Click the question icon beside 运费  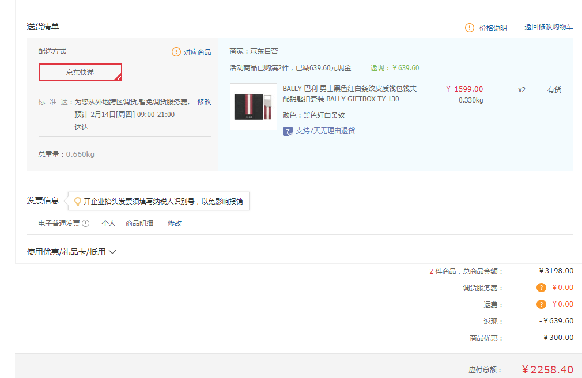541,304
